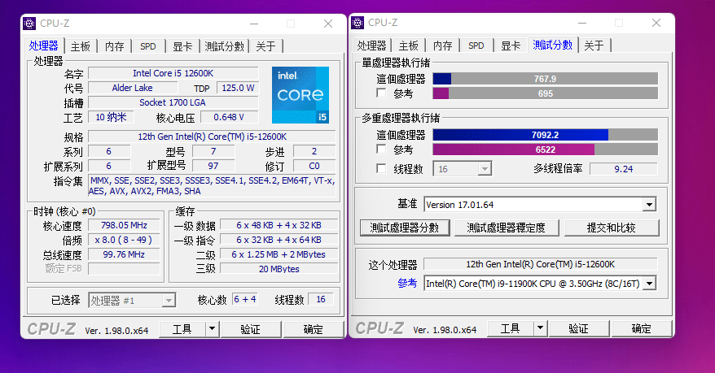715x373 pixels.
Task: Open the 參考 i9-11900K processor dropdown
Action: pos(649,284)
